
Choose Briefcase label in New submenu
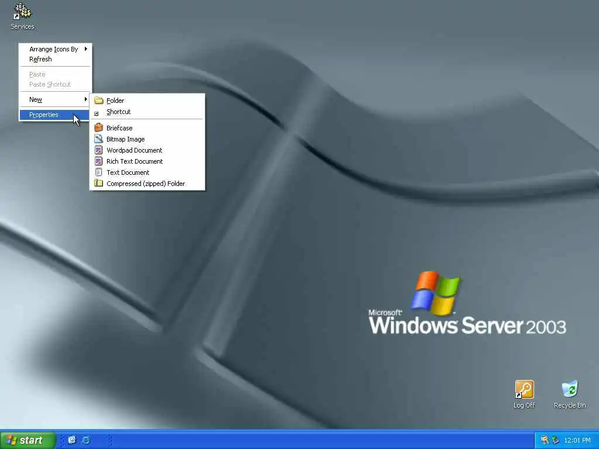[119, 128]
